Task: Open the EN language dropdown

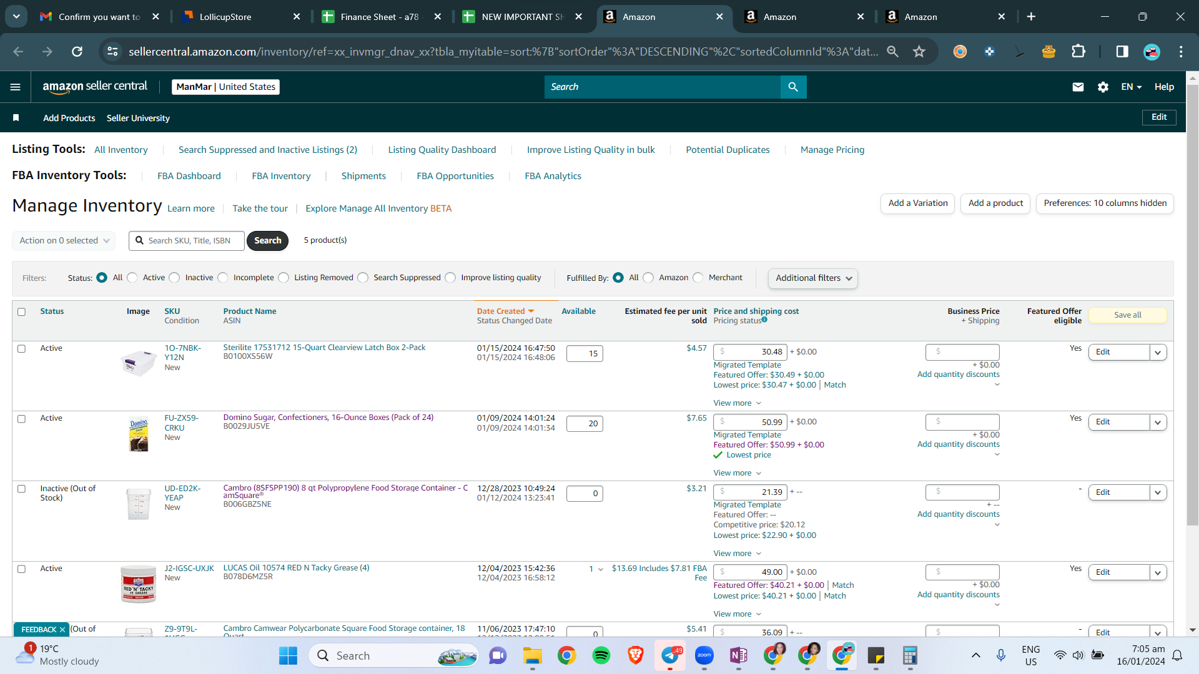Action: point(1131,87)
